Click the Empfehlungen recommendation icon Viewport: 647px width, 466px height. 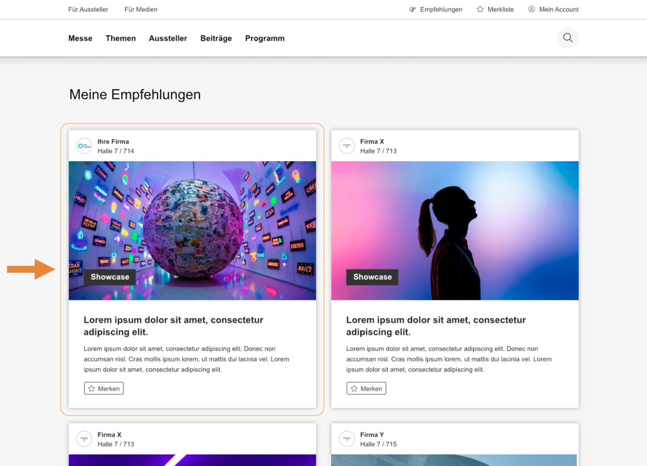412,9
